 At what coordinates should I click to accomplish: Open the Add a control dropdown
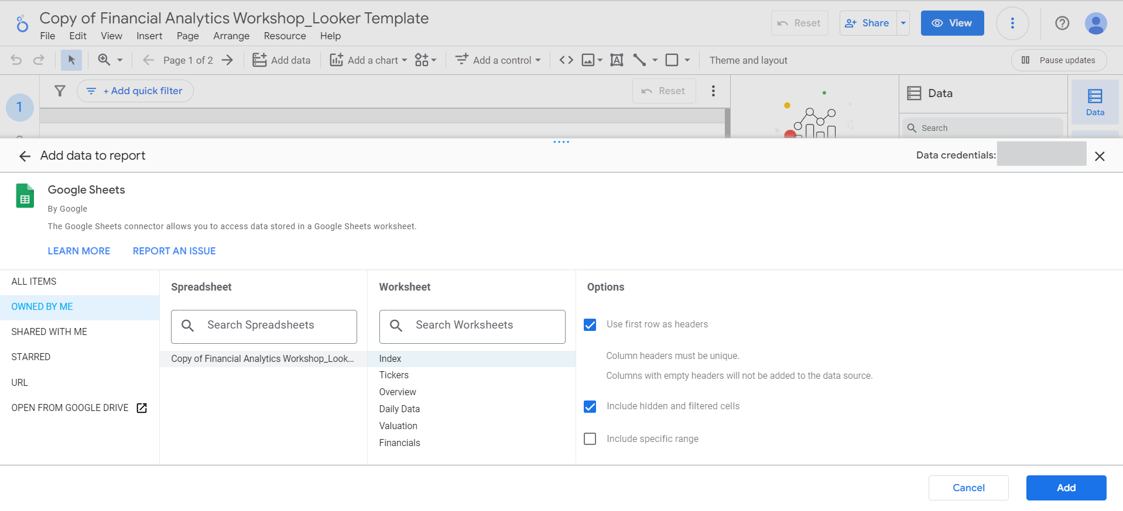pyautogui.click(x=498, y=60)
